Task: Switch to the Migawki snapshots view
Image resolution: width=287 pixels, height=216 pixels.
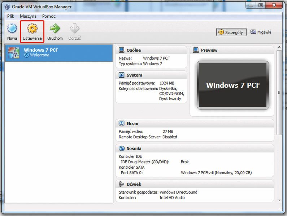Action: 261,32
